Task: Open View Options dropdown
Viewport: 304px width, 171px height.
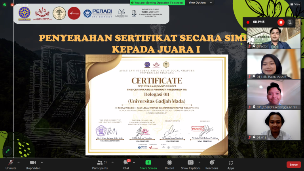Action: click(x=200, y=2)
